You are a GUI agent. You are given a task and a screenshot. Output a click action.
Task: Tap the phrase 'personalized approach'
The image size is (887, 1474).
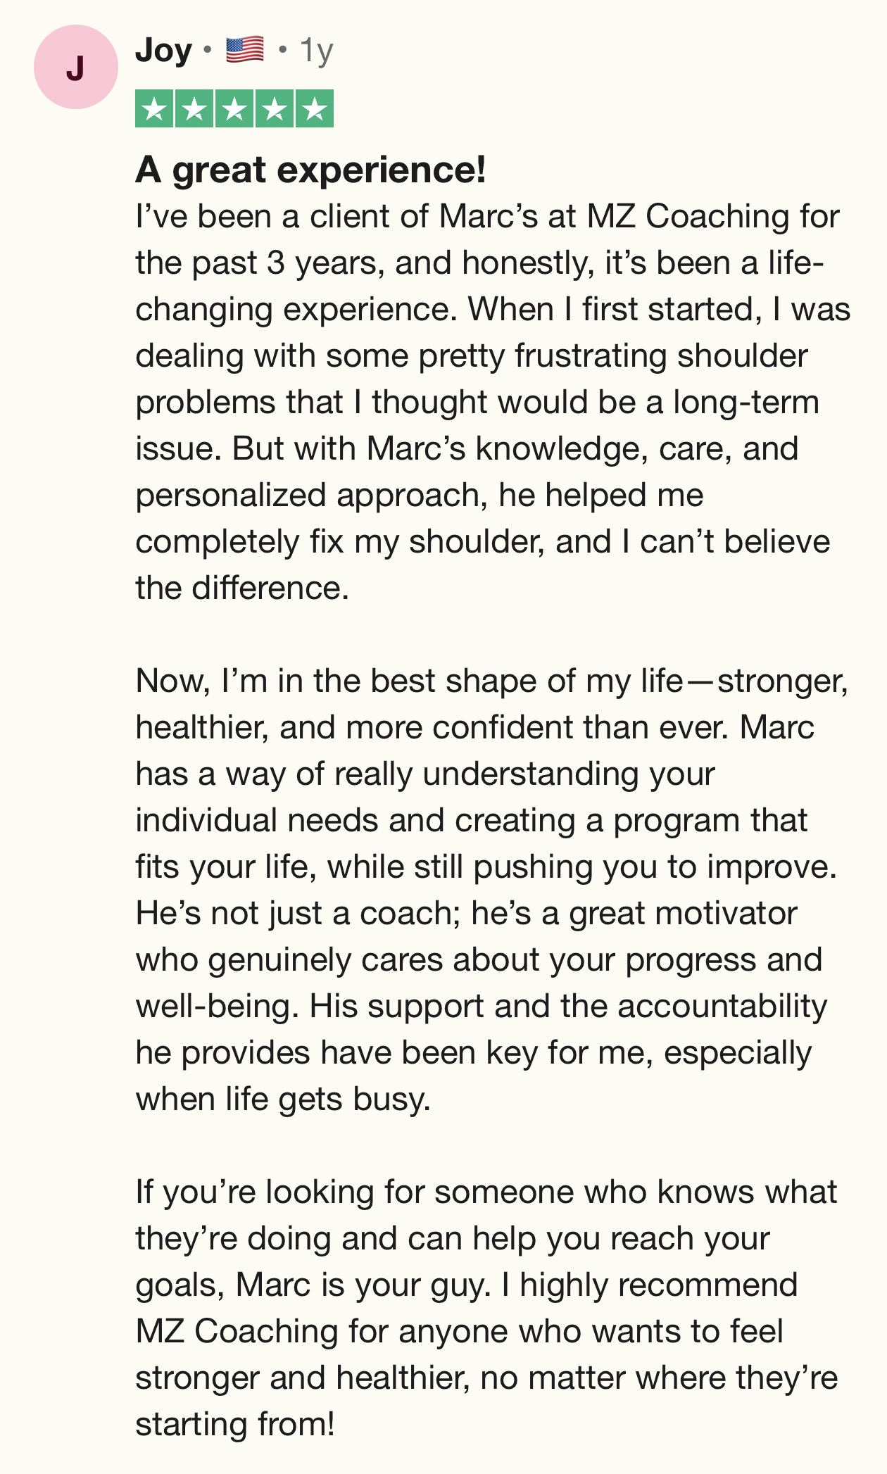(x=307, y=496)
